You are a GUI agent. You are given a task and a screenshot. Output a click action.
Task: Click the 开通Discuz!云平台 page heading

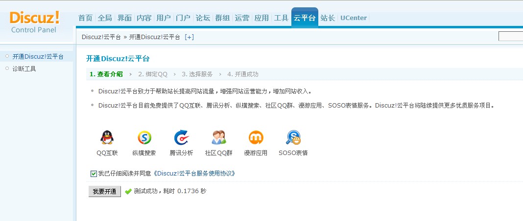coord(118,59)
